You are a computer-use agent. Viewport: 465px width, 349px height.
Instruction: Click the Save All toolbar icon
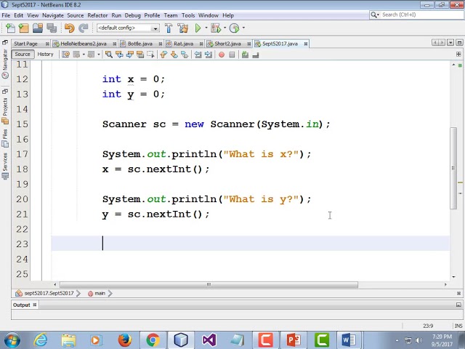52,28
